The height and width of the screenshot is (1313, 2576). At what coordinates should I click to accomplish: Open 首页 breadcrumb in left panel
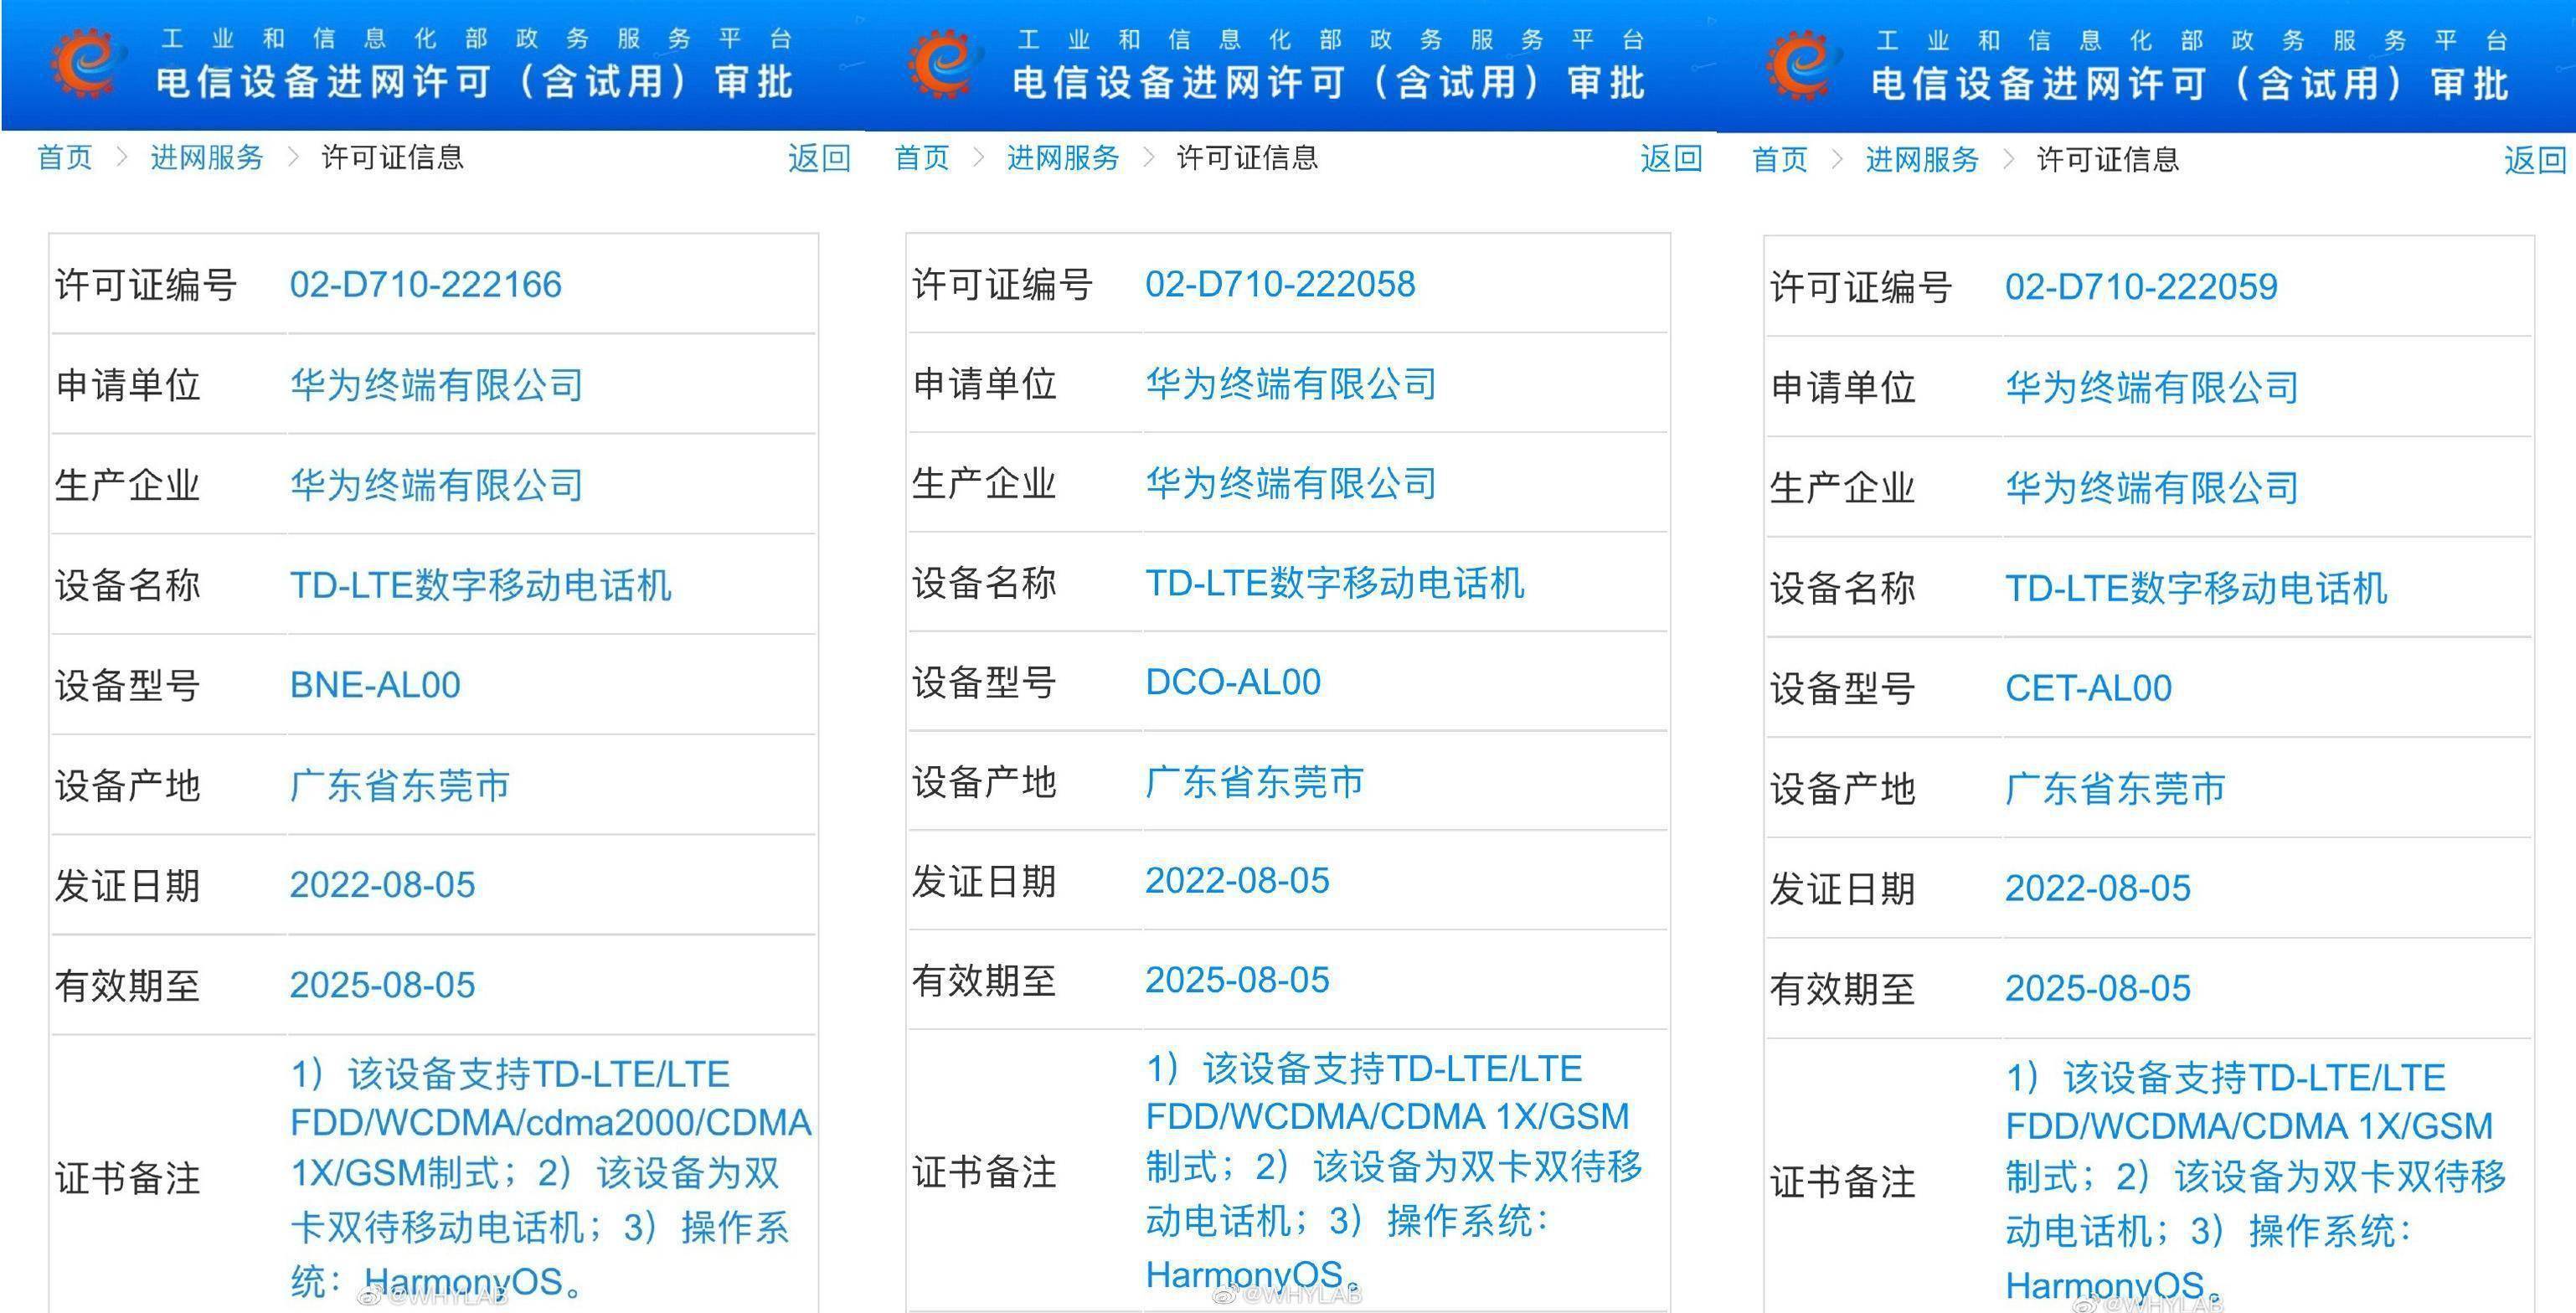pyautogui.click(x=65, y=158)
